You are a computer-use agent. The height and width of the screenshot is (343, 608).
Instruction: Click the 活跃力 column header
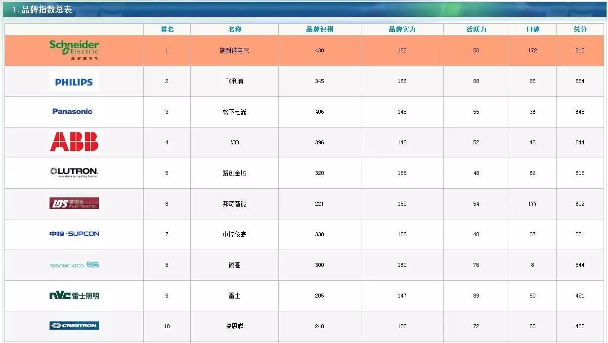point(476,29)
